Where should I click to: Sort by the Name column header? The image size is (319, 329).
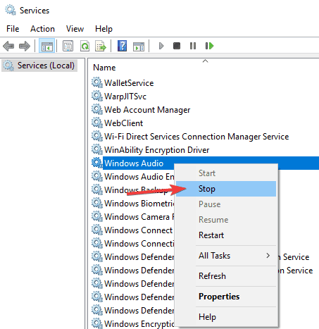pyautogui.click(x=104, y=68)
